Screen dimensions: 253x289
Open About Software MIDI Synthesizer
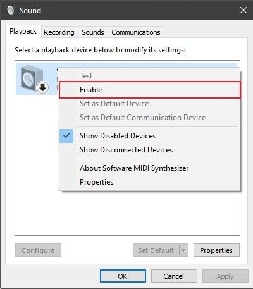134,168
